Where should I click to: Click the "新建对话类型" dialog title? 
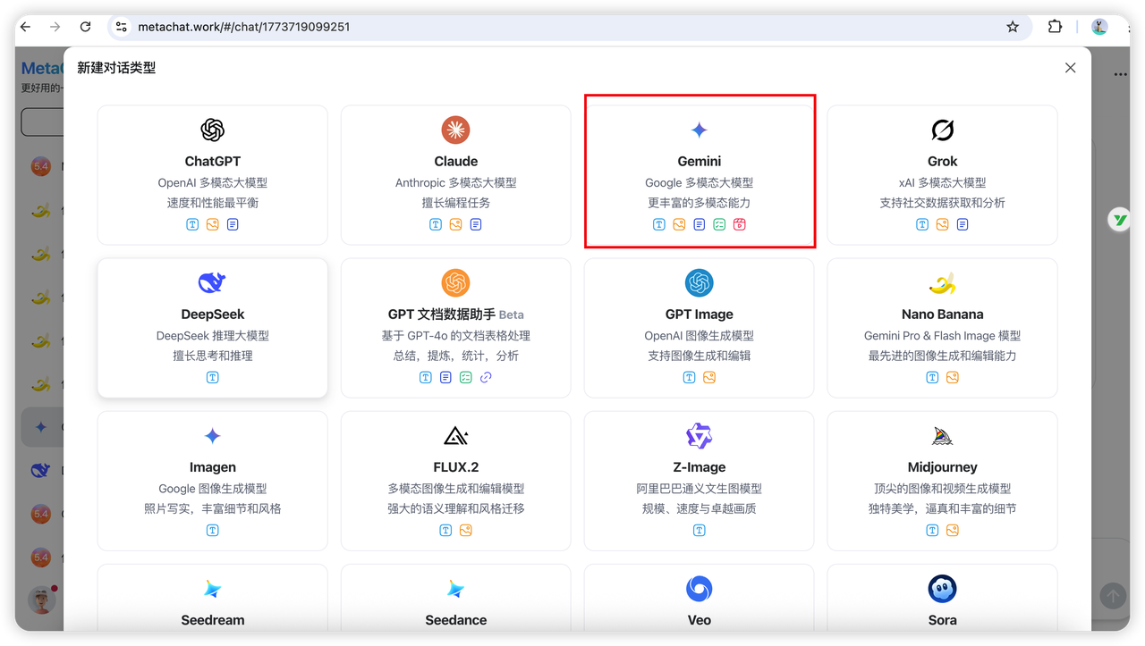tap(117, 68)
